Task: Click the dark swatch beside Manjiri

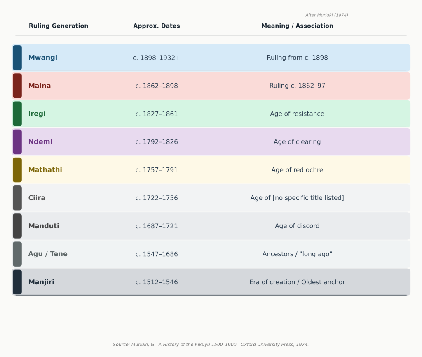Action: pyautogui.click(x=17, y=282)
